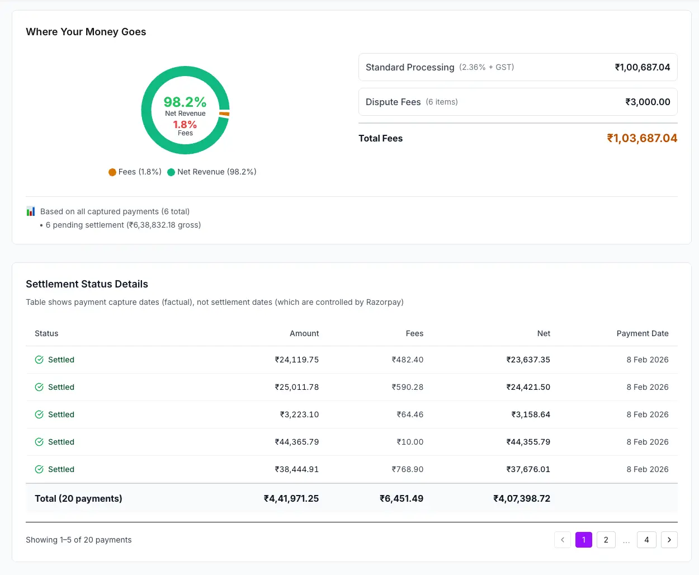699x575 pixels.
Task: Click the settled check icon in the ₹38,444.91 row
Action: 39,469
